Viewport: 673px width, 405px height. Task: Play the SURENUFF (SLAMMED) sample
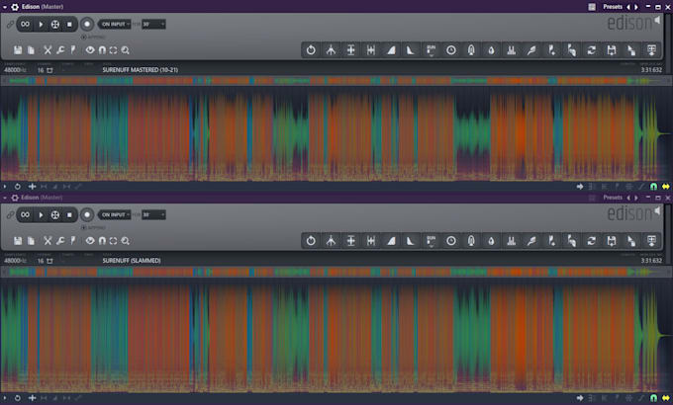click(x=41, y=214)
